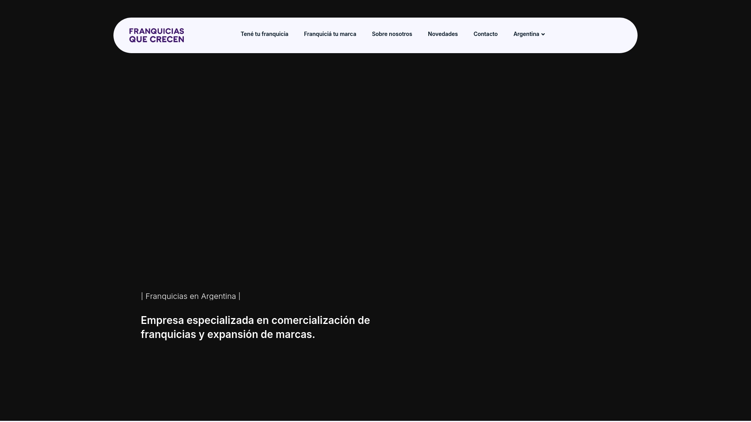
Task: Click Sobre nosotros in the header
Action: click(392, 34)
